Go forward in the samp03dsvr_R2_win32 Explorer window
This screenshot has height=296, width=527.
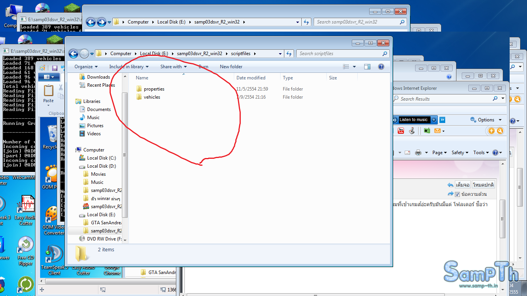101,22
